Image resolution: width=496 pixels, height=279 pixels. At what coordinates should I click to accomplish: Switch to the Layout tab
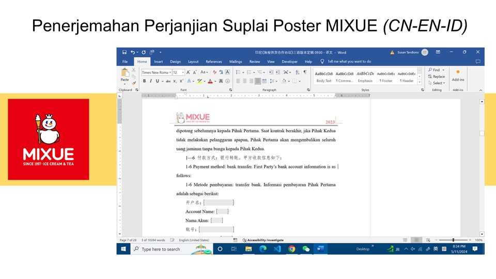pyautogui.click(x=193, y=61)
